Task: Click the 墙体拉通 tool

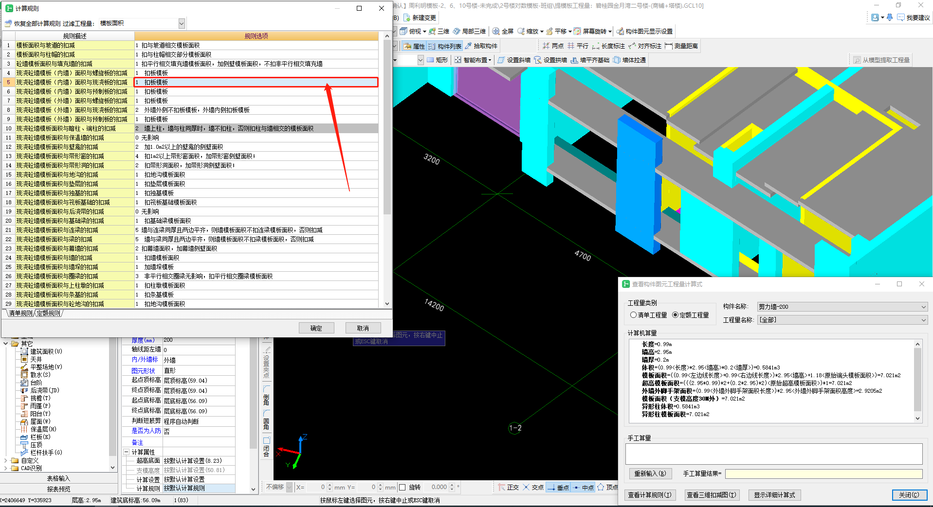Action: 629,60
